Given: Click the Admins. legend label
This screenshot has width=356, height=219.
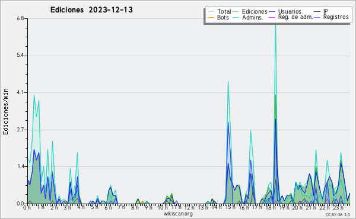Looking at the screenshot, I should pos(253,17).
